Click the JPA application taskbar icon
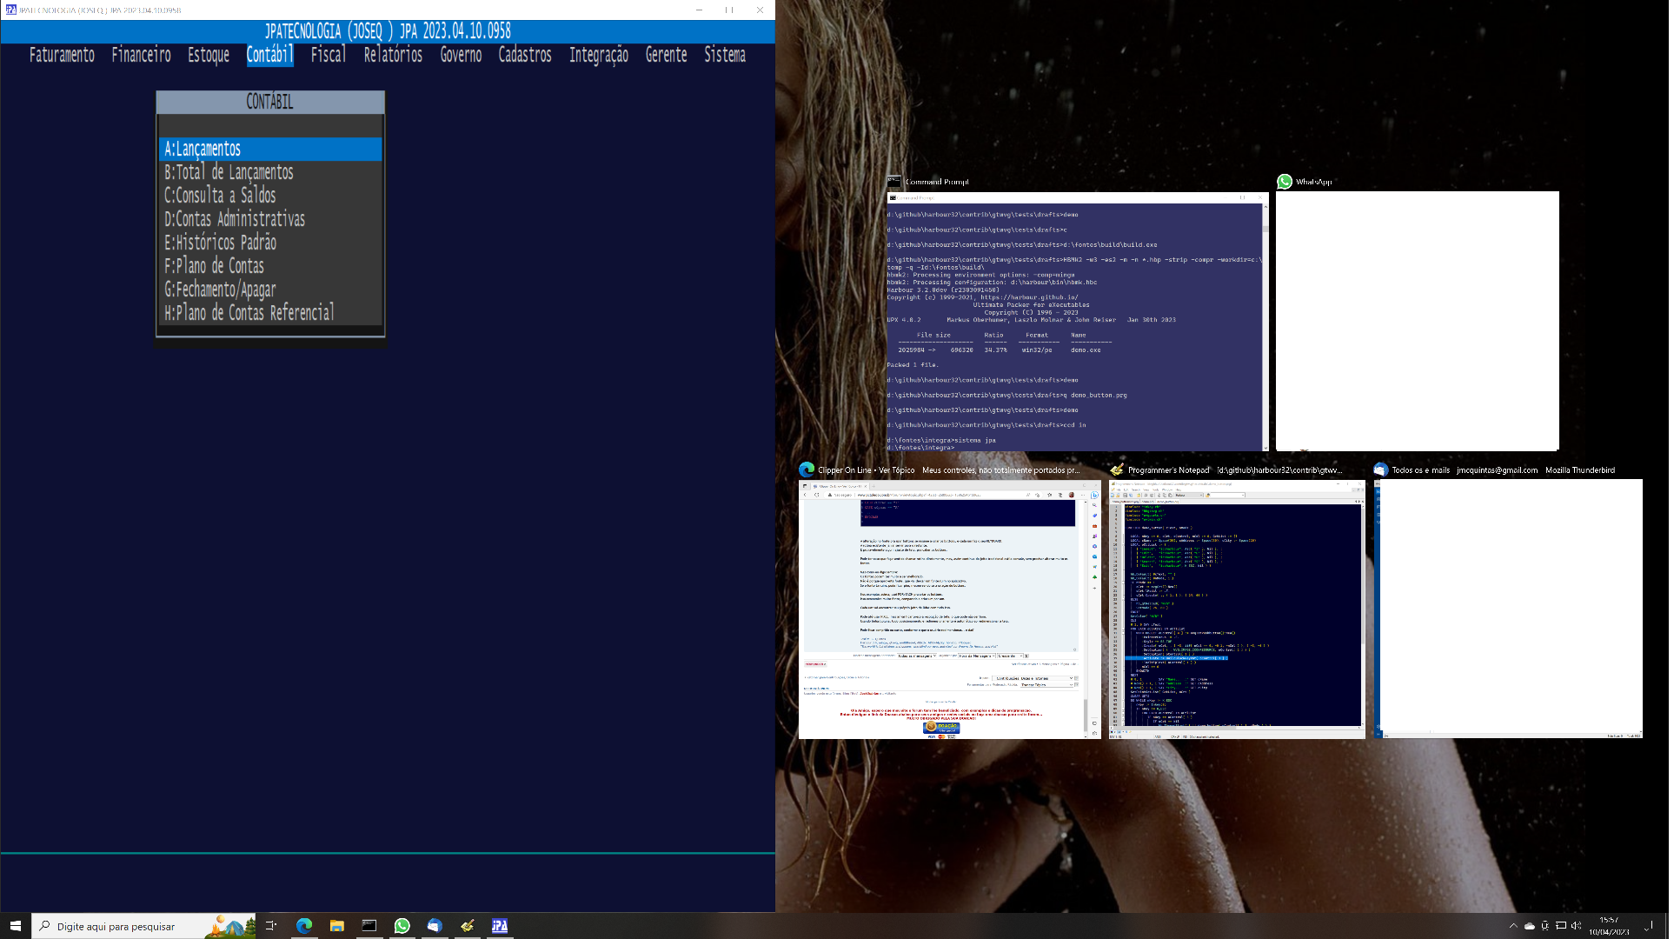1674x939 pixels. [500, 926]
